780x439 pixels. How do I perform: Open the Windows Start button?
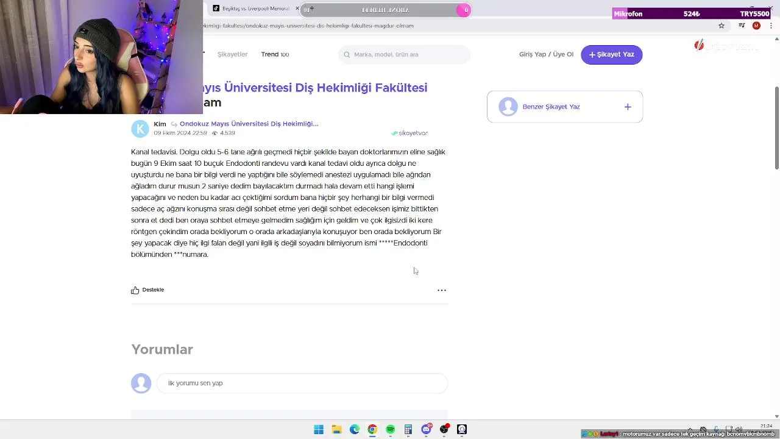[319, 429]
